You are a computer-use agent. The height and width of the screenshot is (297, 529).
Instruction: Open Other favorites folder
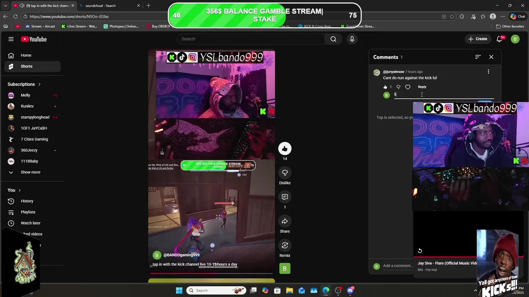click(510, 26)
